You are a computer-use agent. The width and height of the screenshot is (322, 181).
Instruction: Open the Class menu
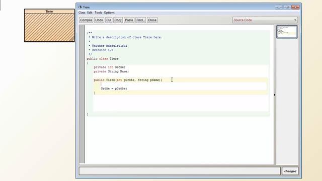pyautogui.click(x=82, y=13)
